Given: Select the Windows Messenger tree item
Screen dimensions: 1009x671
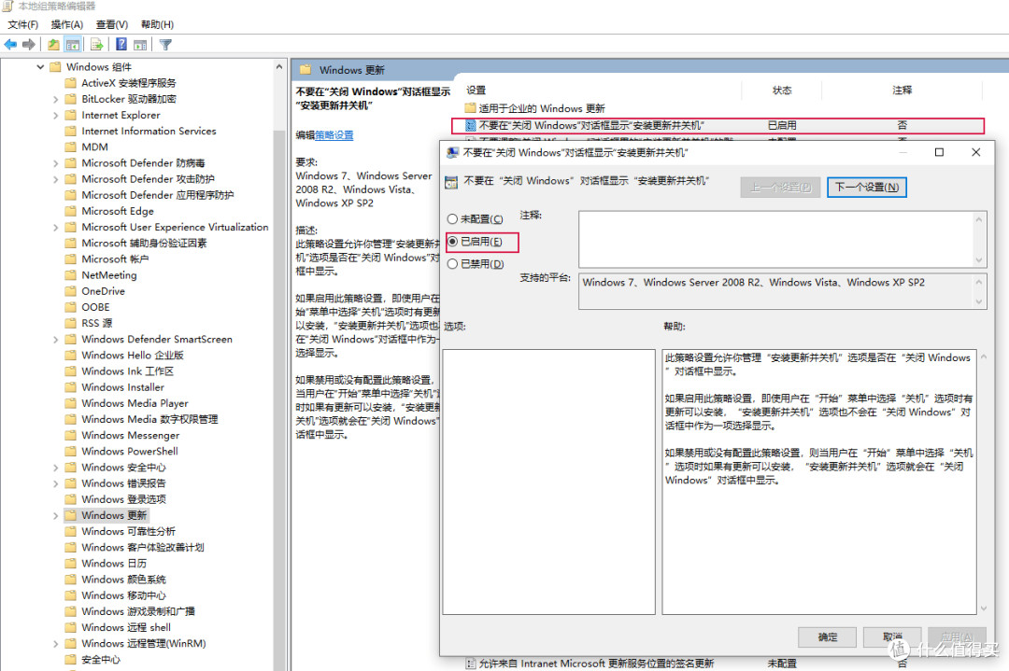Looking at the screenshot, I should pos(130,435).
